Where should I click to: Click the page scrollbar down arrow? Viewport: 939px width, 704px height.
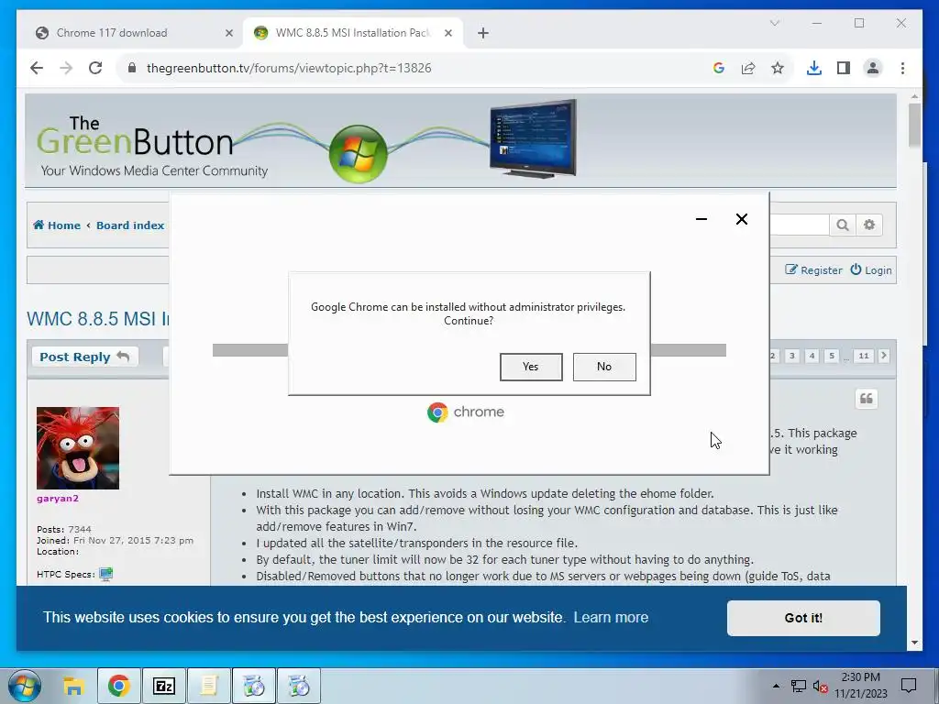coord(914,643)
